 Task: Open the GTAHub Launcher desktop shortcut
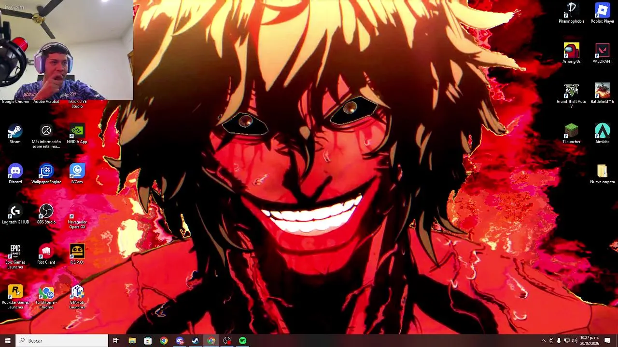tap(77, 297)
